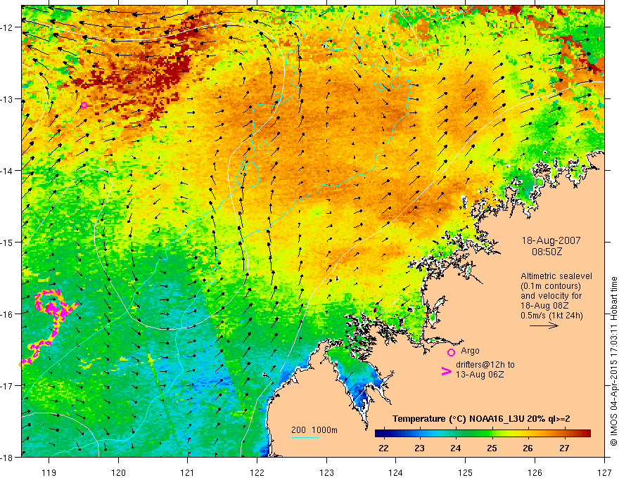
Task: Click the 0.5m/s velocity scale arrow
Action: pos(544,325)
